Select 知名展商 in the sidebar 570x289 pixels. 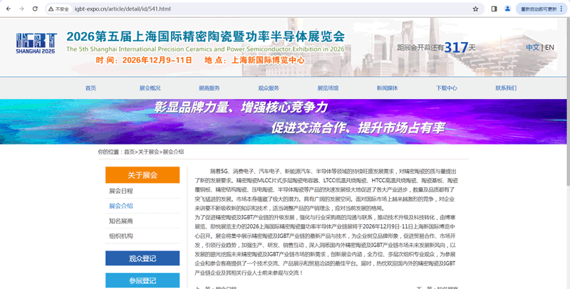click(x=121, y=221)
